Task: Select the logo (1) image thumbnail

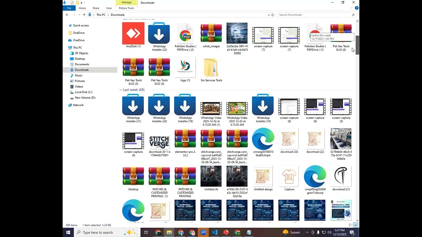Action: click(x=185, y=70)
